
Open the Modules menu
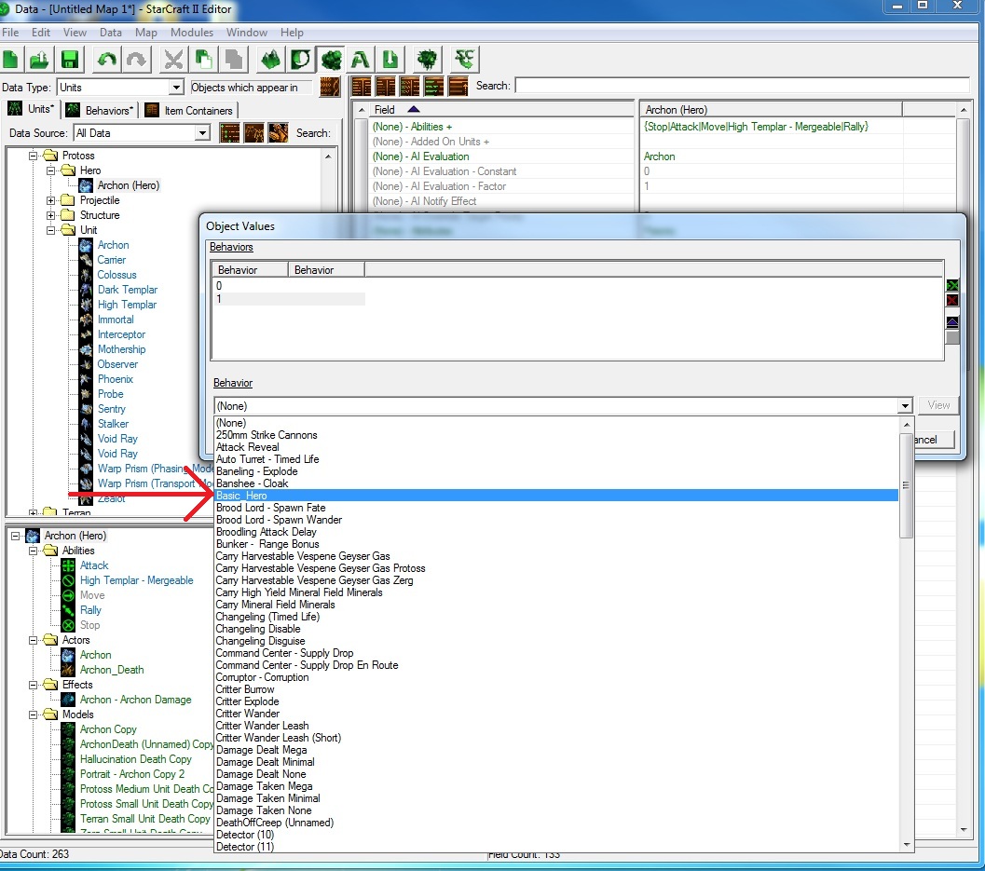point(191,33)
